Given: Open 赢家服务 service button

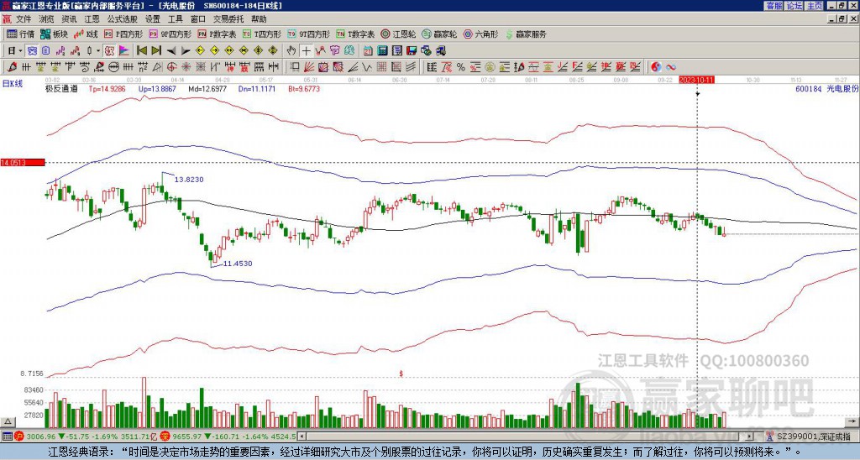Looking at the screenshot, I should pos(526,34).
